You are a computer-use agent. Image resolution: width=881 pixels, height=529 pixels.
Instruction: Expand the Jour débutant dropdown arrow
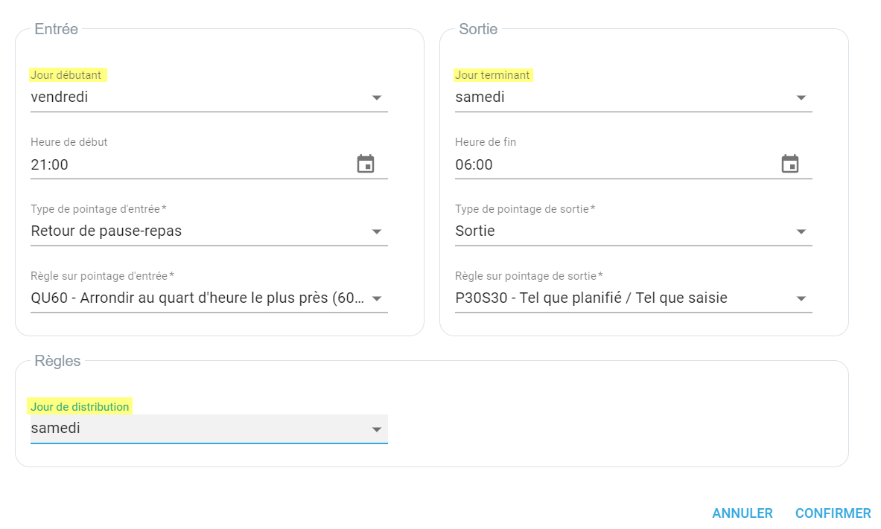377,97
